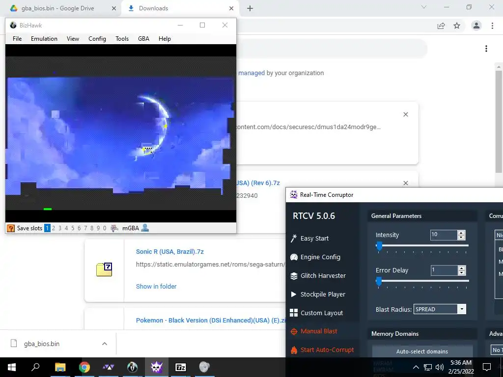Bookmark this page with the star icon
This screenshot has height=377, width=503.
pos(457,26)
